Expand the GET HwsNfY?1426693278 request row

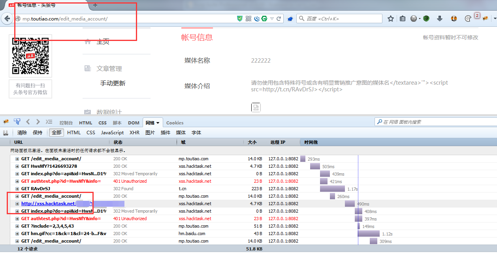pos(17,166)
